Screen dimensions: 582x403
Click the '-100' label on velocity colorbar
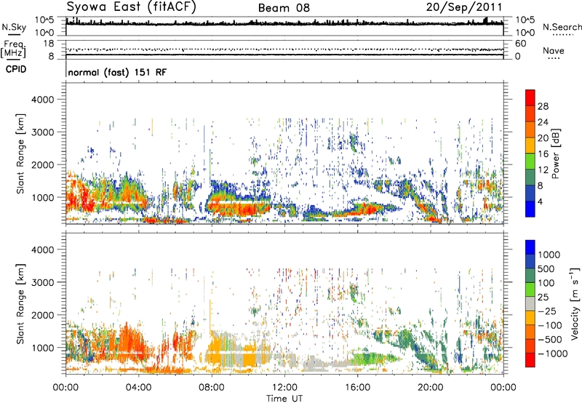click(x=550, y=325)
